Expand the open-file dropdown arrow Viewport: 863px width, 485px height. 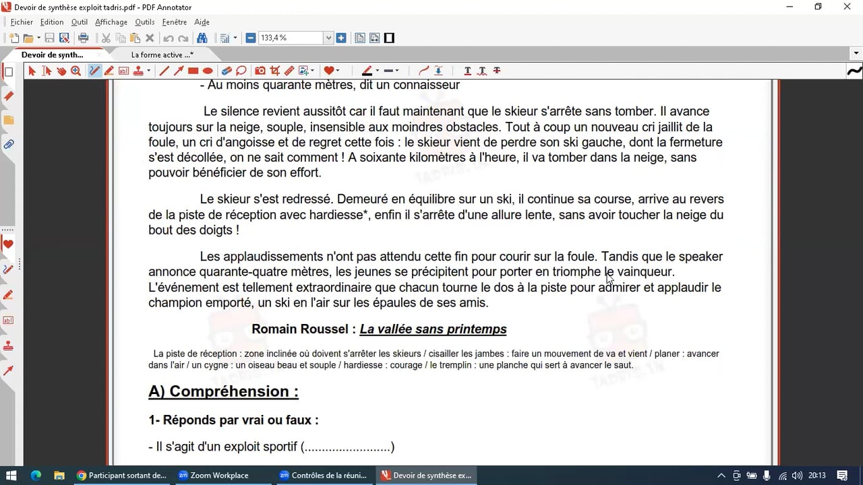point(38,38)
